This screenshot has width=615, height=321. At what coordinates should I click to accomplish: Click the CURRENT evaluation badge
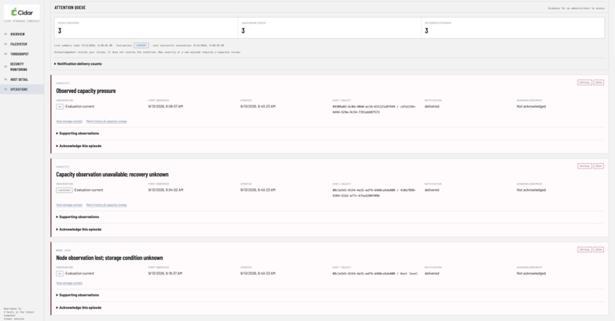[x=141, y=46]
